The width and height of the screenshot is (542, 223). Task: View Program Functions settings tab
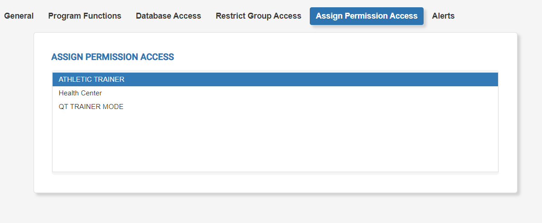click(85, 16)
